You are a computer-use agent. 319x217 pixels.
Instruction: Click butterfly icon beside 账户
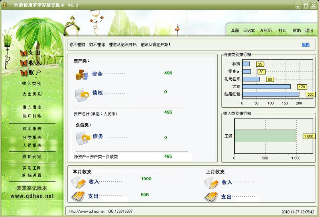(24, 73)
